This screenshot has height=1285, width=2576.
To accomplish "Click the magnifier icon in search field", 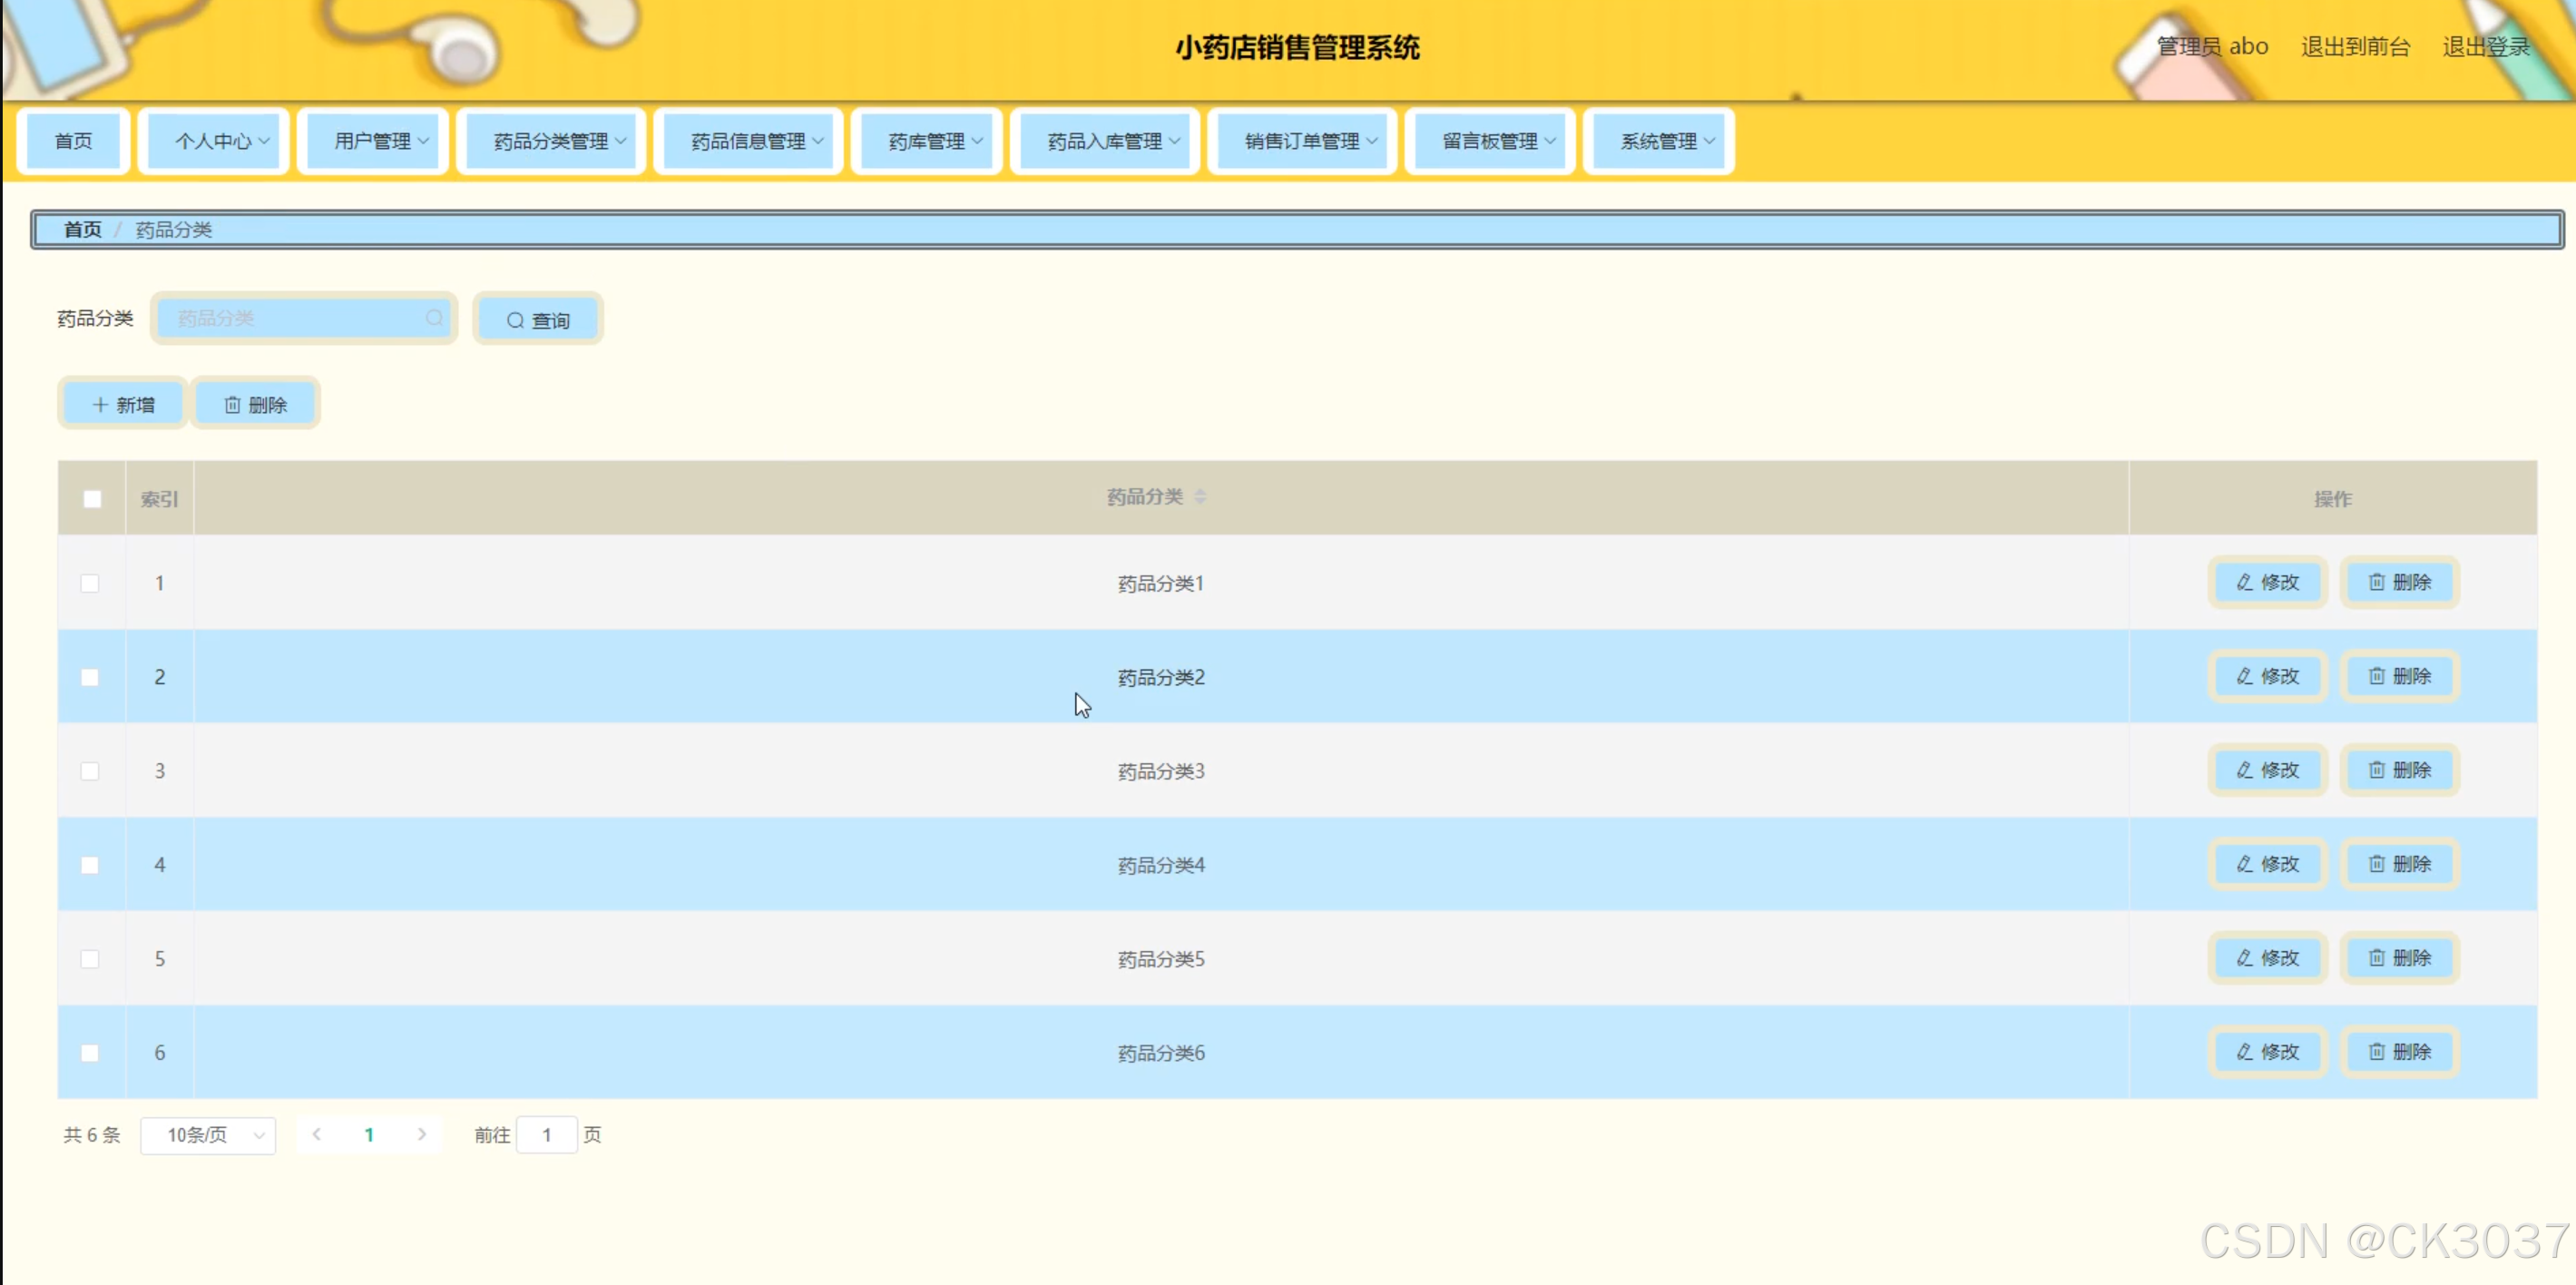I will [434, 318].
